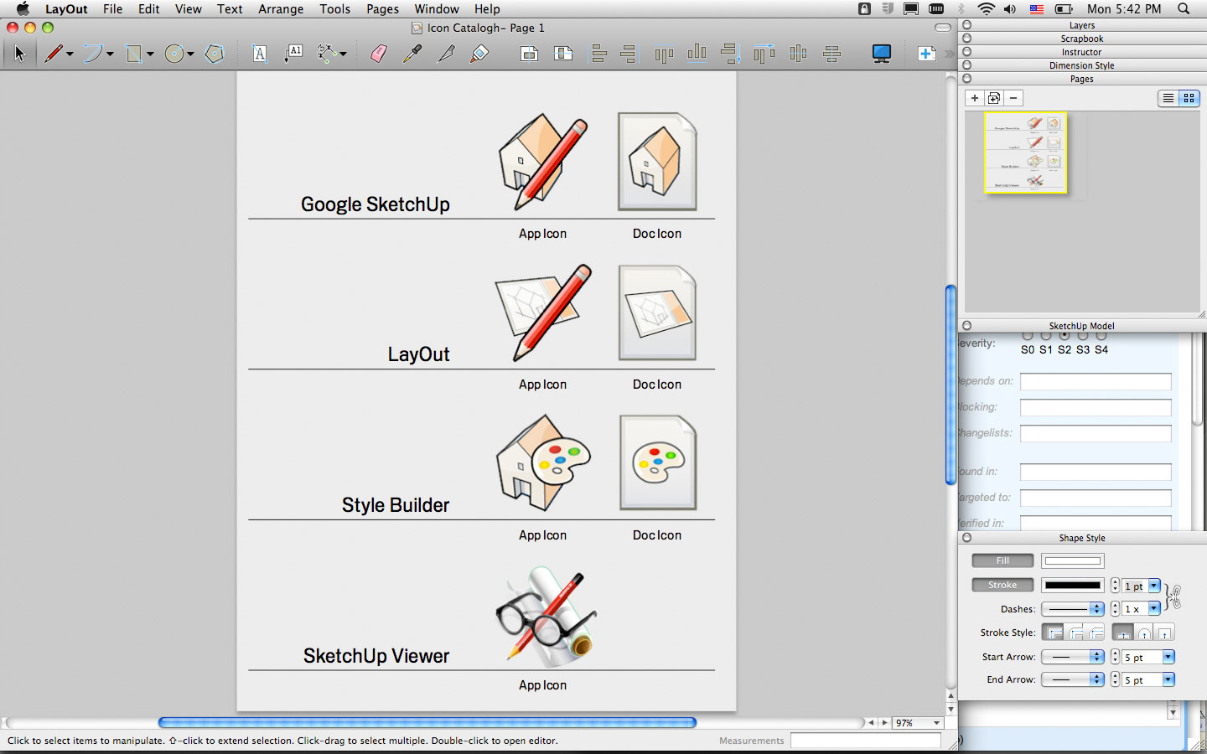Toggle the Fill button
This screenshot has width=1207, height=754.
click(x=1002, y=560)
